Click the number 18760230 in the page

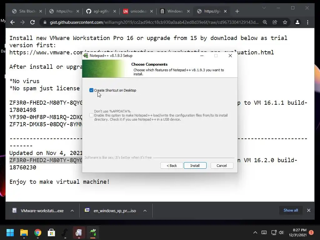[23, 167]
